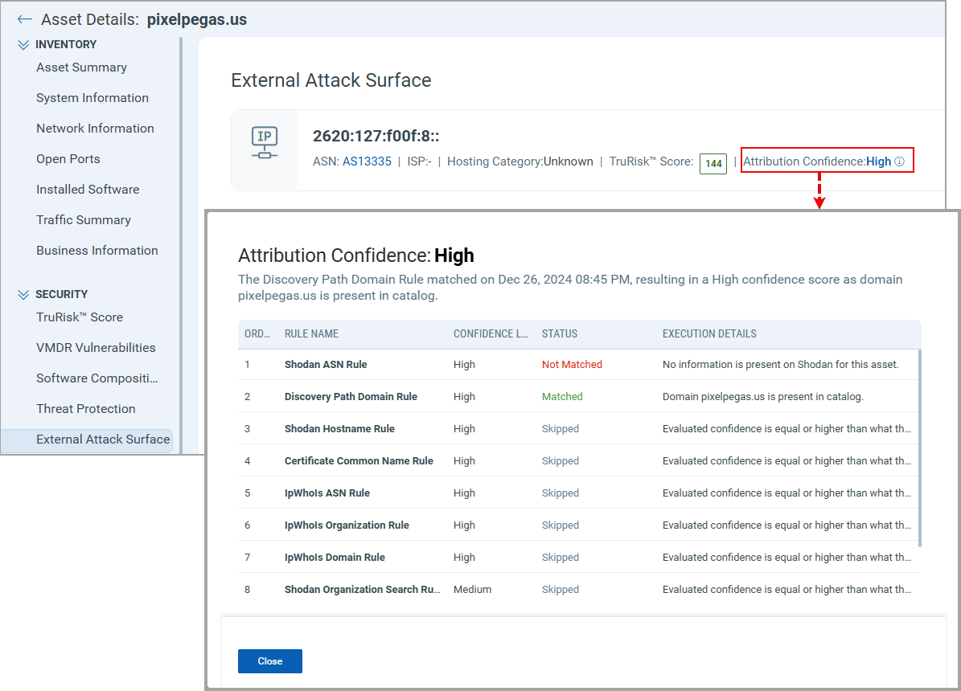Select VMDR Vulnerabilities in sidebar
The image size is (961, 691).
[x=96, y=348]
